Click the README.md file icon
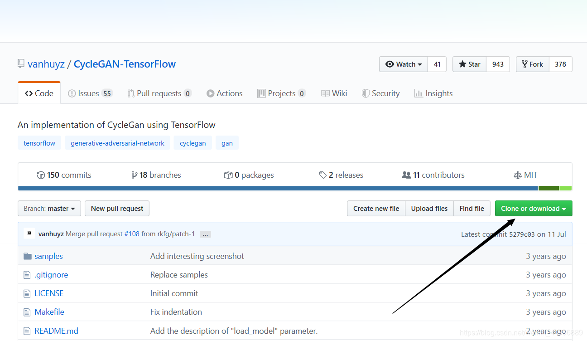The height and width of the screenshot is (341, 587). coord(27,331)
